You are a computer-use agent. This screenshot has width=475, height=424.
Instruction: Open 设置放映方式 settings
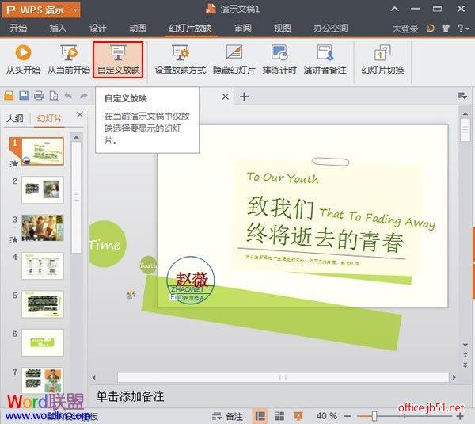pos(180,59)
